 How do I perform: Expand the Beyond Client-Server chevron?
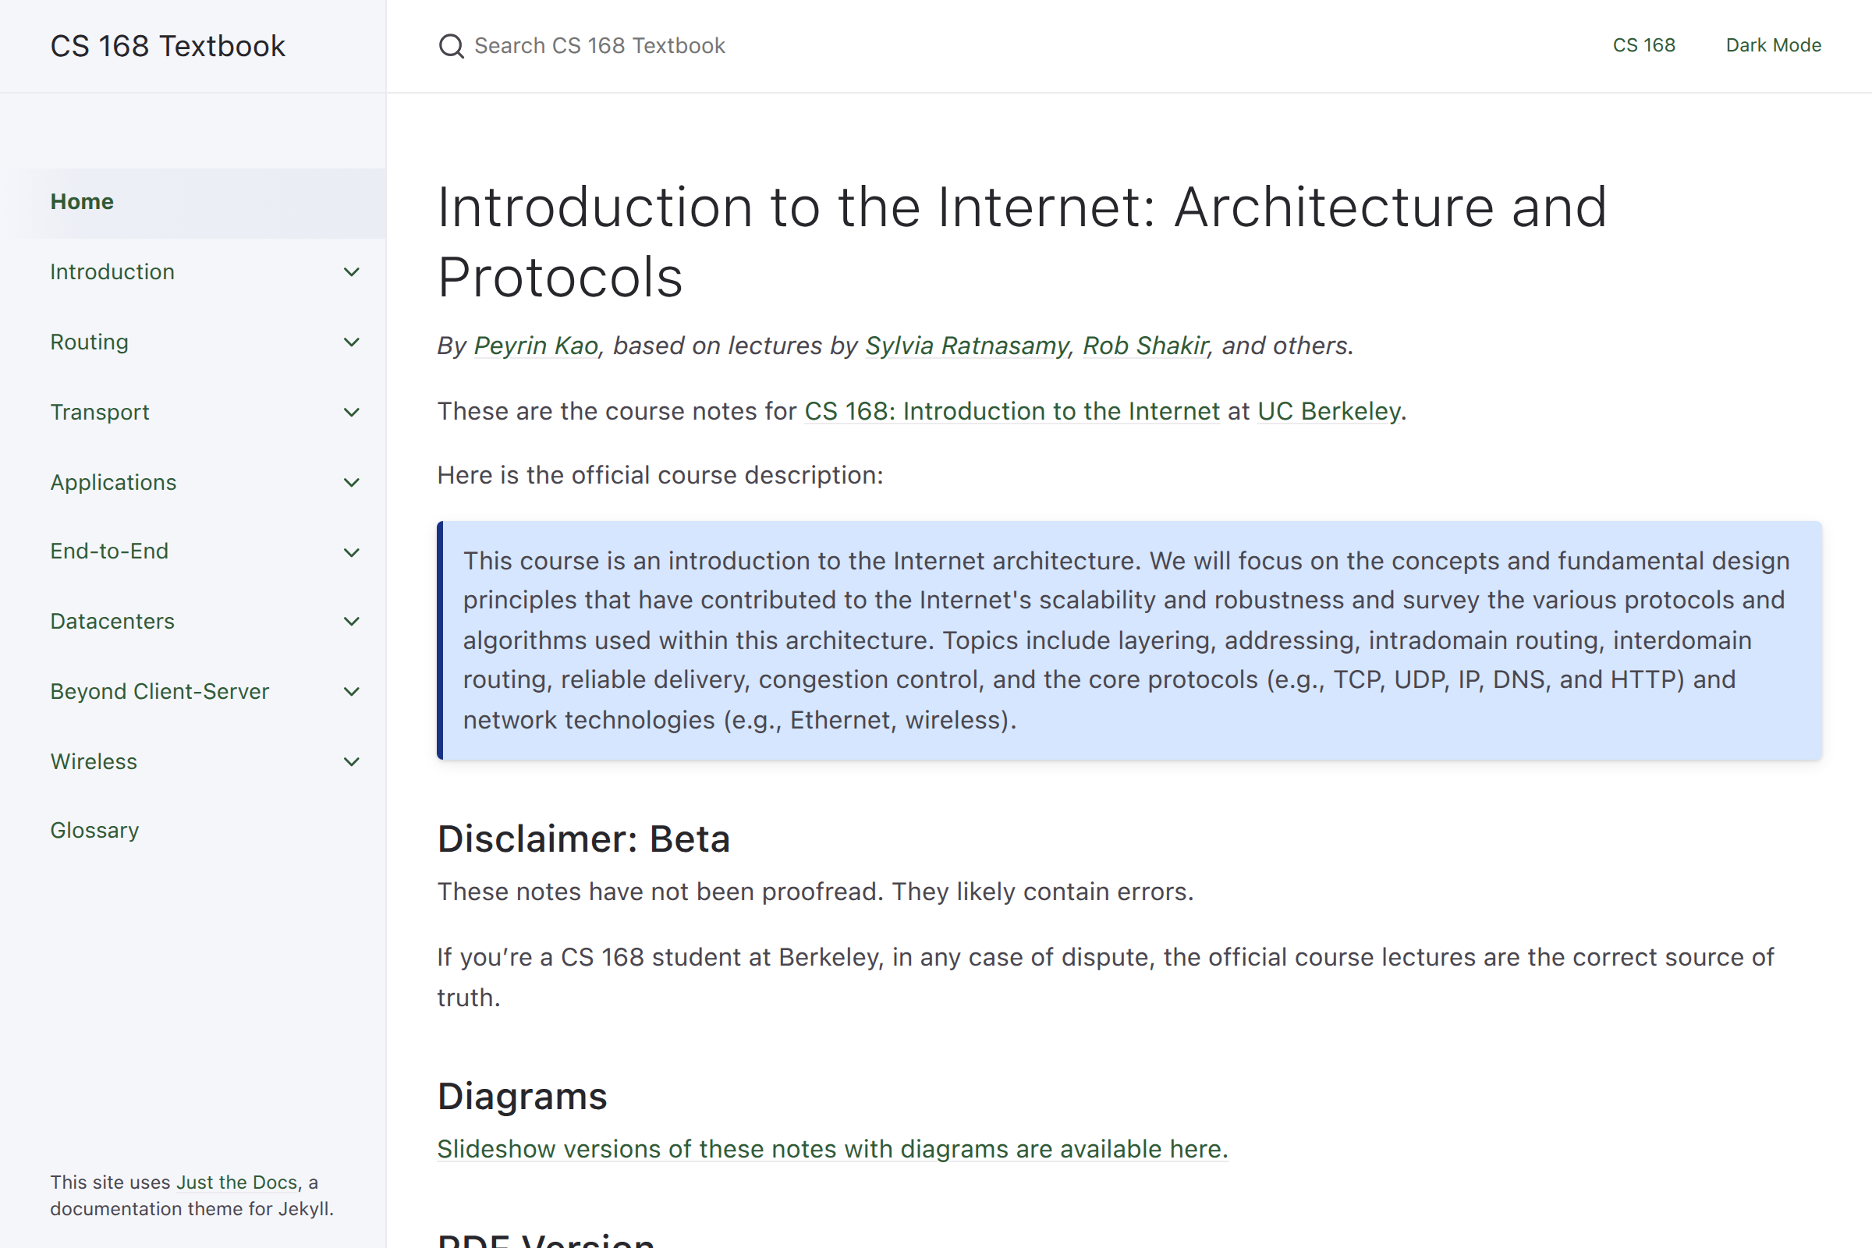tap(352, 692)
